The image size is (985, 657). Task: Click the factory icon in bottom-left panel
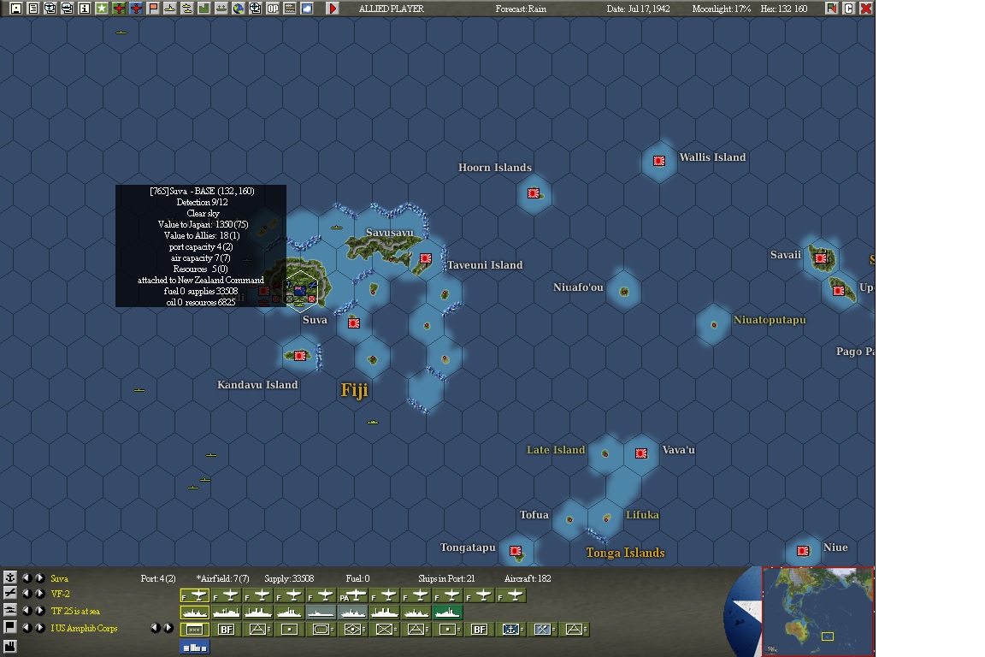10,646
